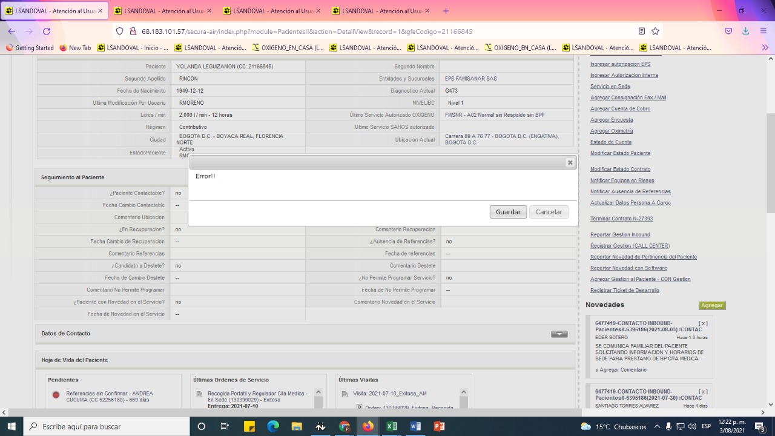Open the Servicio en Sede link

[x=610, y=87]
